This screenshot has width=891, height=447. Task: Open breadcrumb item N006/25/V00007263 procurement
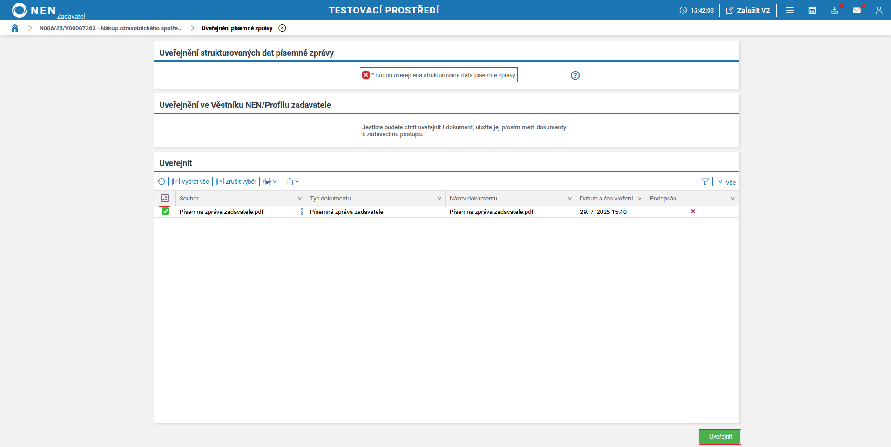pyautogui.click(x=111, y=28)
